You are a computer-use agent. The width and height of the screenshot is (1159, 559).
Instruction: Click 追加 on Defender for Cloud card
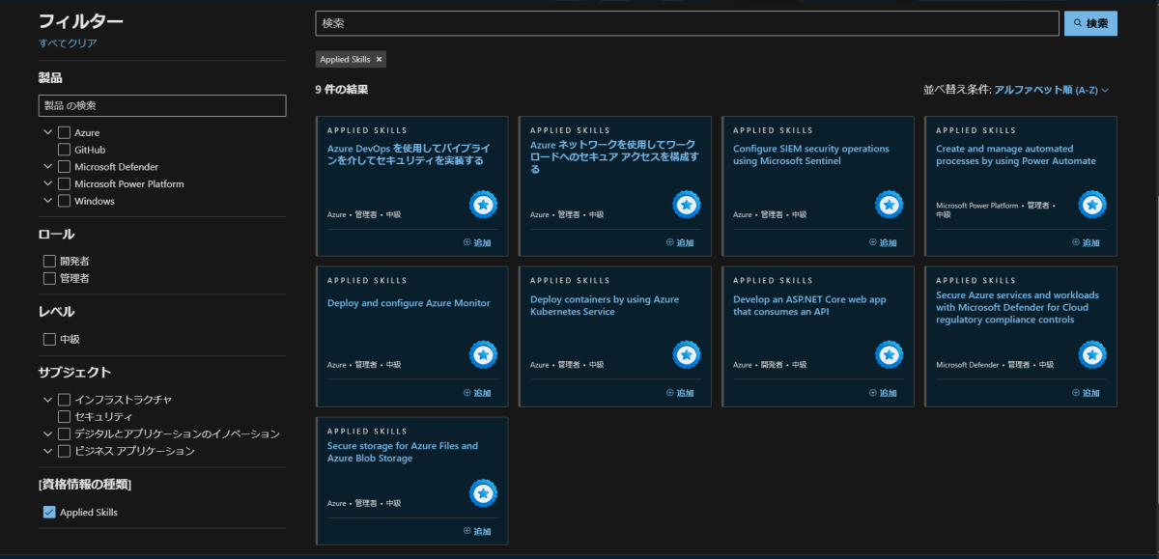(1086, 393)
